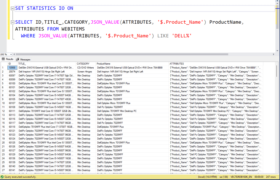
Task: Click the editor split-pane icon above the scrollbar
Action: [x=278, y=1]
